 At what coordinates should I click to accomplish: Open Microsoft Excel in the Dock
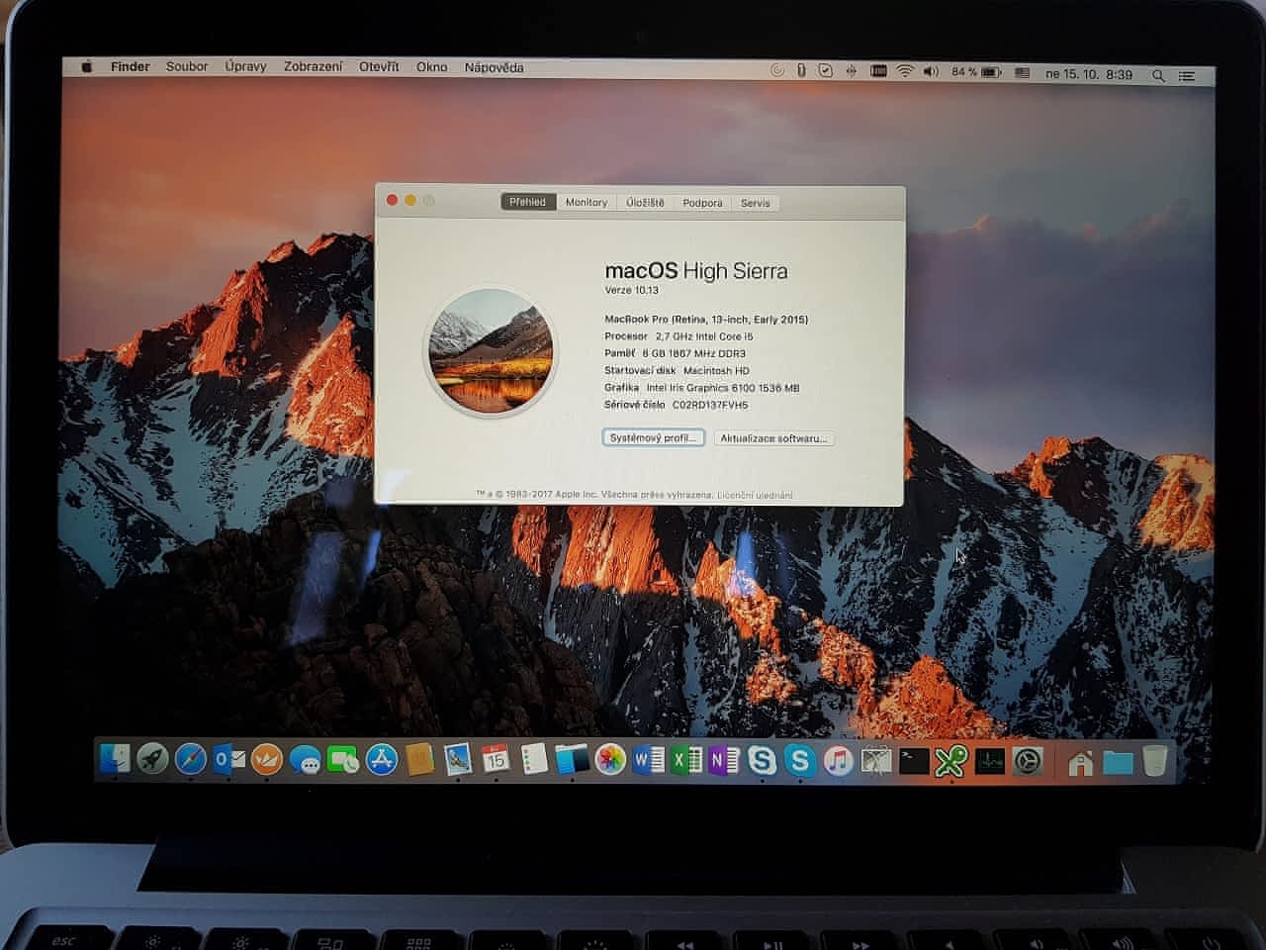(x=686, y=760)
